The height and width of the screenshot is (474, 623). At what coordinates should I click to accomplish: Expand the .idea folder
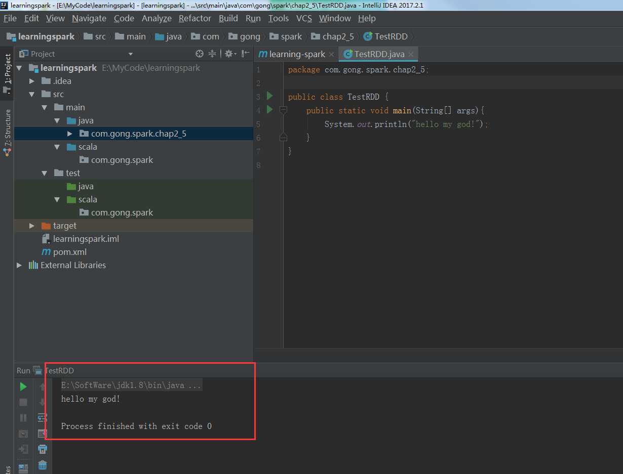[32, 81]
